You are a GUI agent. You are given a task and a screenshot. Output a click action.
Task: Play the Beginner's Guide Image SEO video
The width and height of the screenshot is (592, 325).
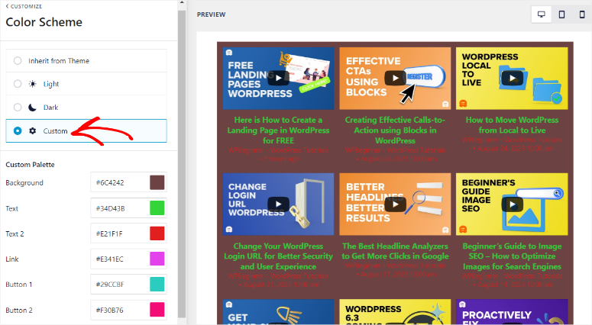(512, 204)
